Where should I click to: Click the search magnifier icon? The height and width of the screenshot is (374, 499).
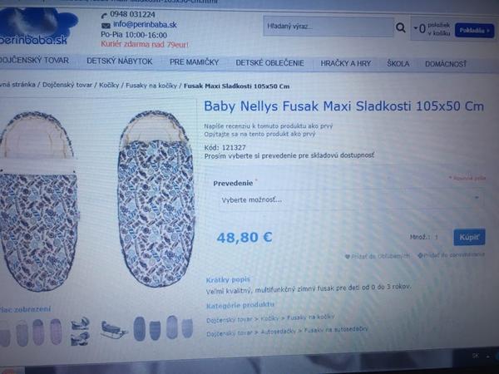(x=400, y=28)
